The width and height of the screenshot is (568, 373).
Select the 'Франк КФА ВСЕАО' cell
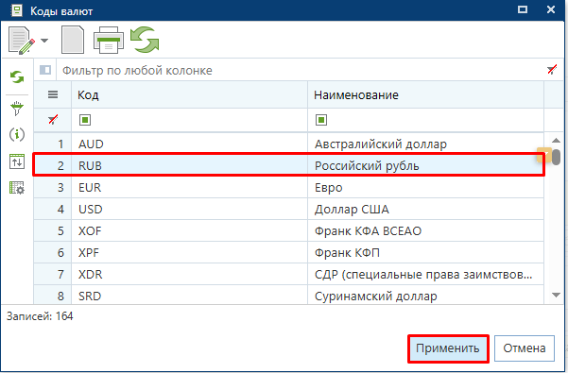coord(425,230)
